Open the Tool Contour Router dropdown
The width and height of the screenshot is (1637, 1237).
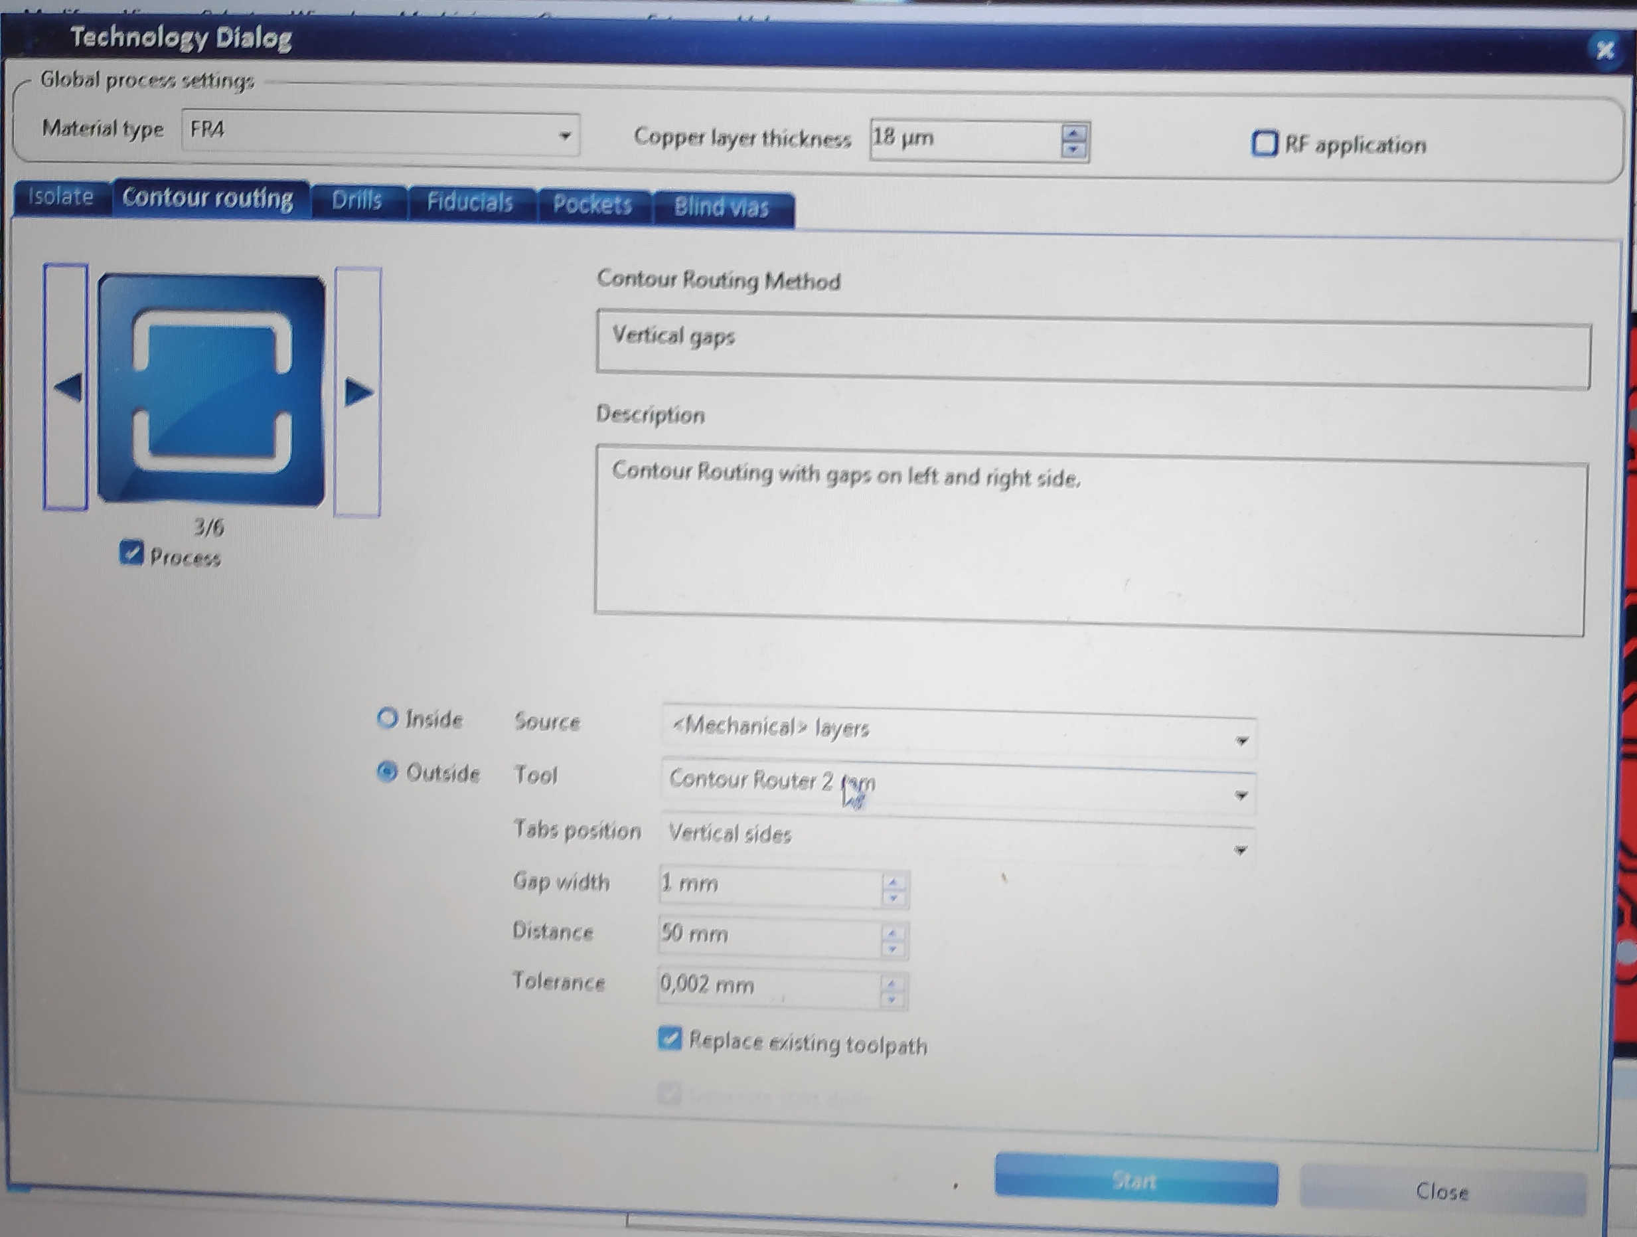pyautogui.click(x=1241, y=795)
